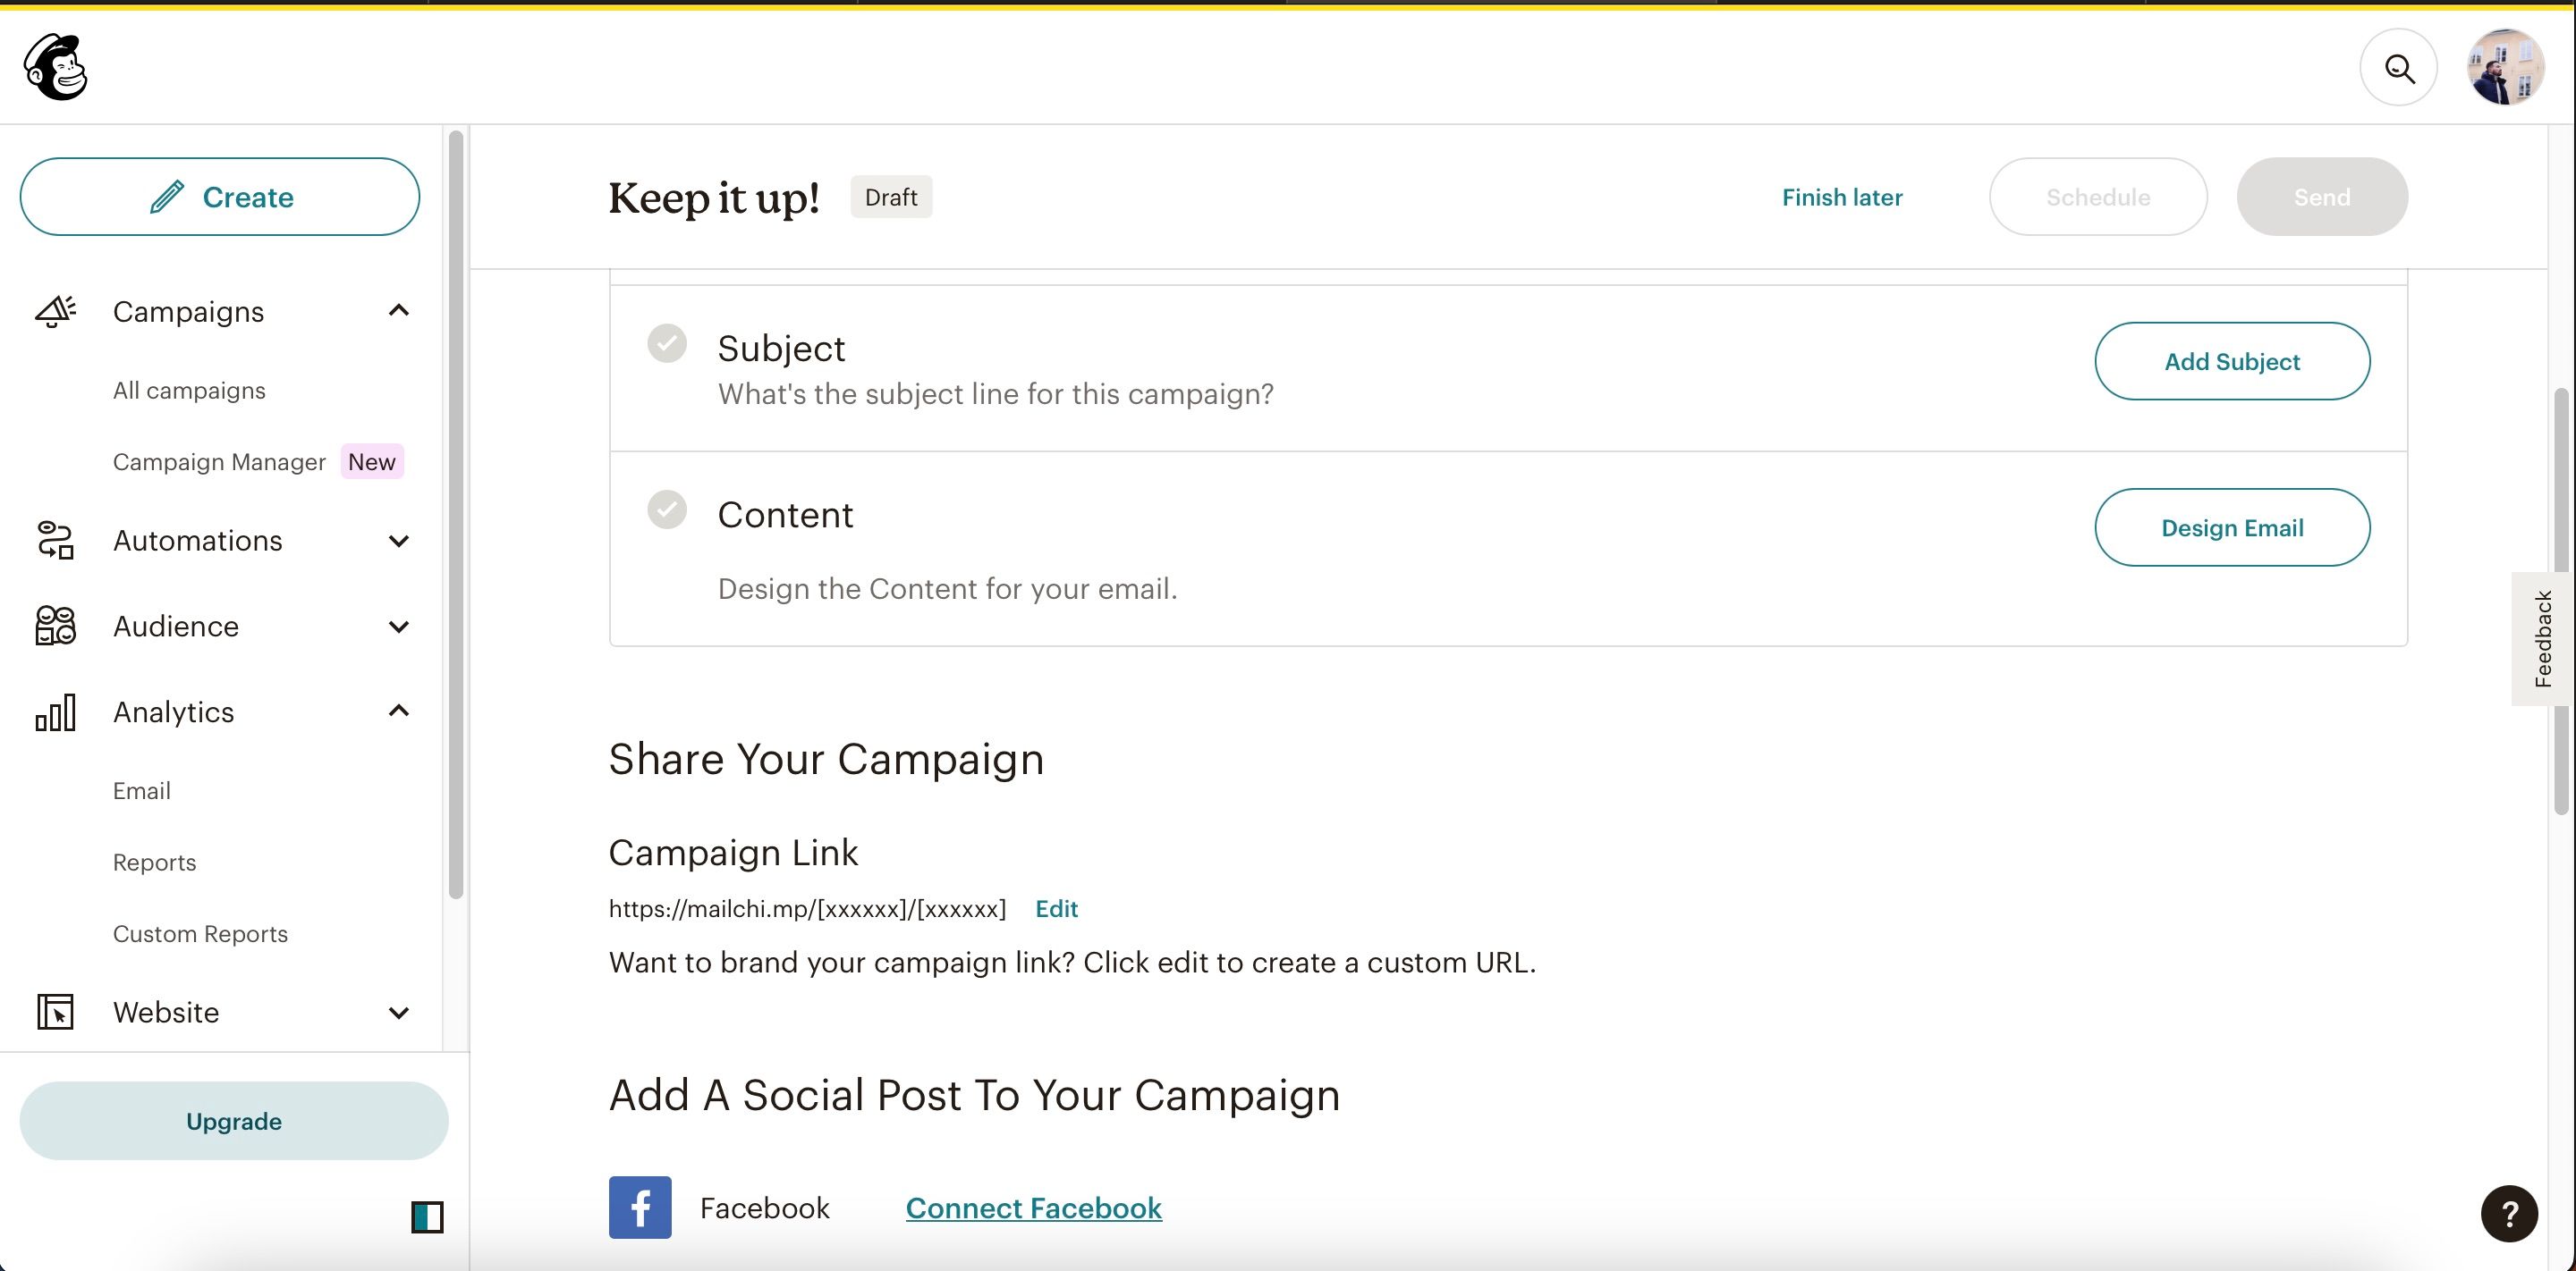Toggle the Campaigns section collapse arrow
2576x1271 pixels.
tap(399, 310)
